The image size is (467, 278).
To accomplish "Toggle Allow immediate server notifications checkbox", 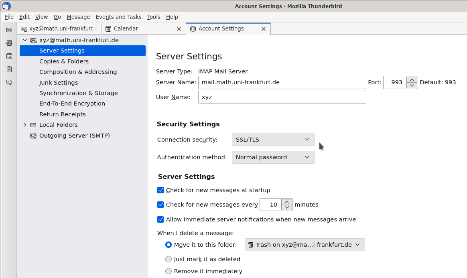I will click(x=160, y=219).
